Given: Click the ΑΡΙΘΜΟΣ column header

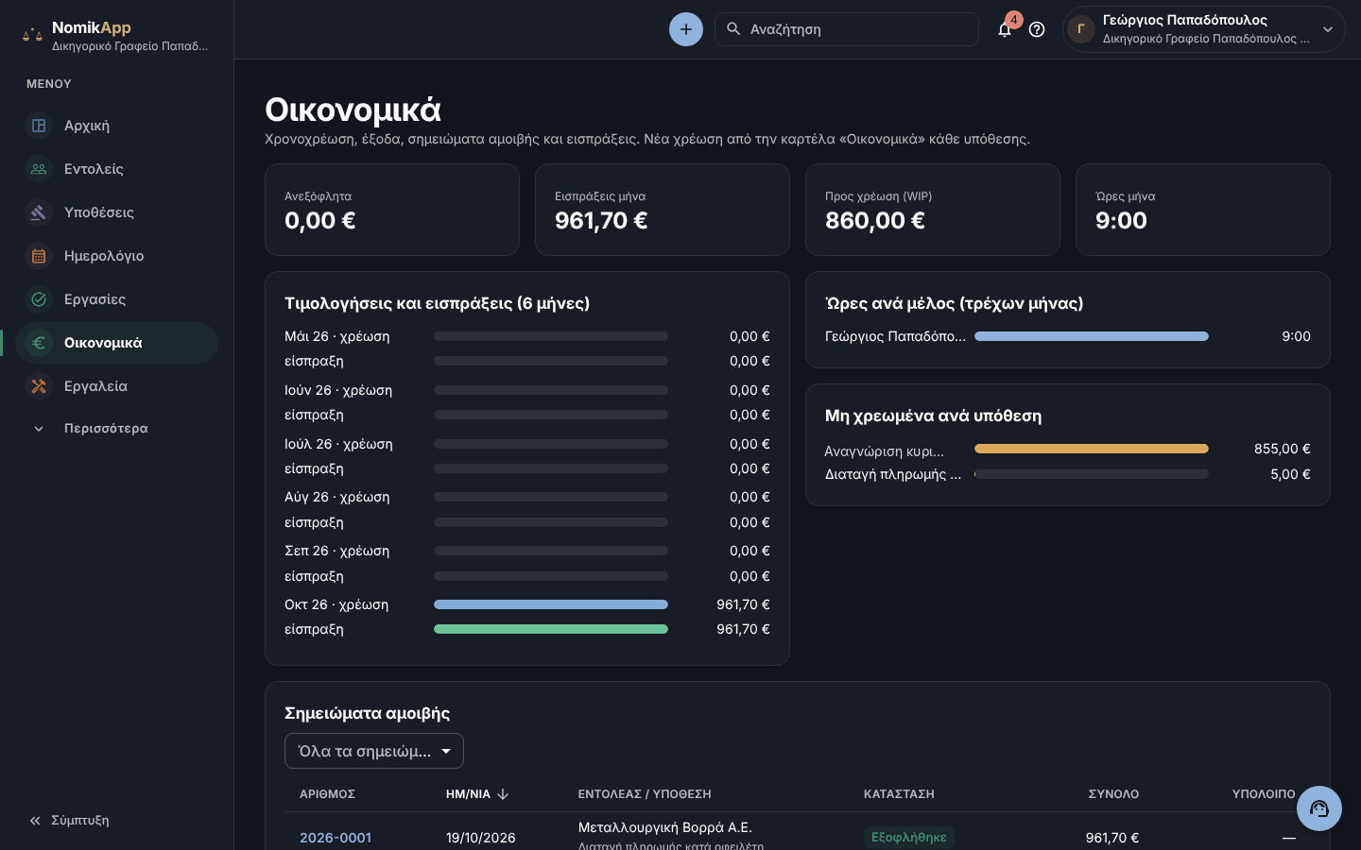Looking at the screenshot, I should pyautogui.click(x=327, y=794).
